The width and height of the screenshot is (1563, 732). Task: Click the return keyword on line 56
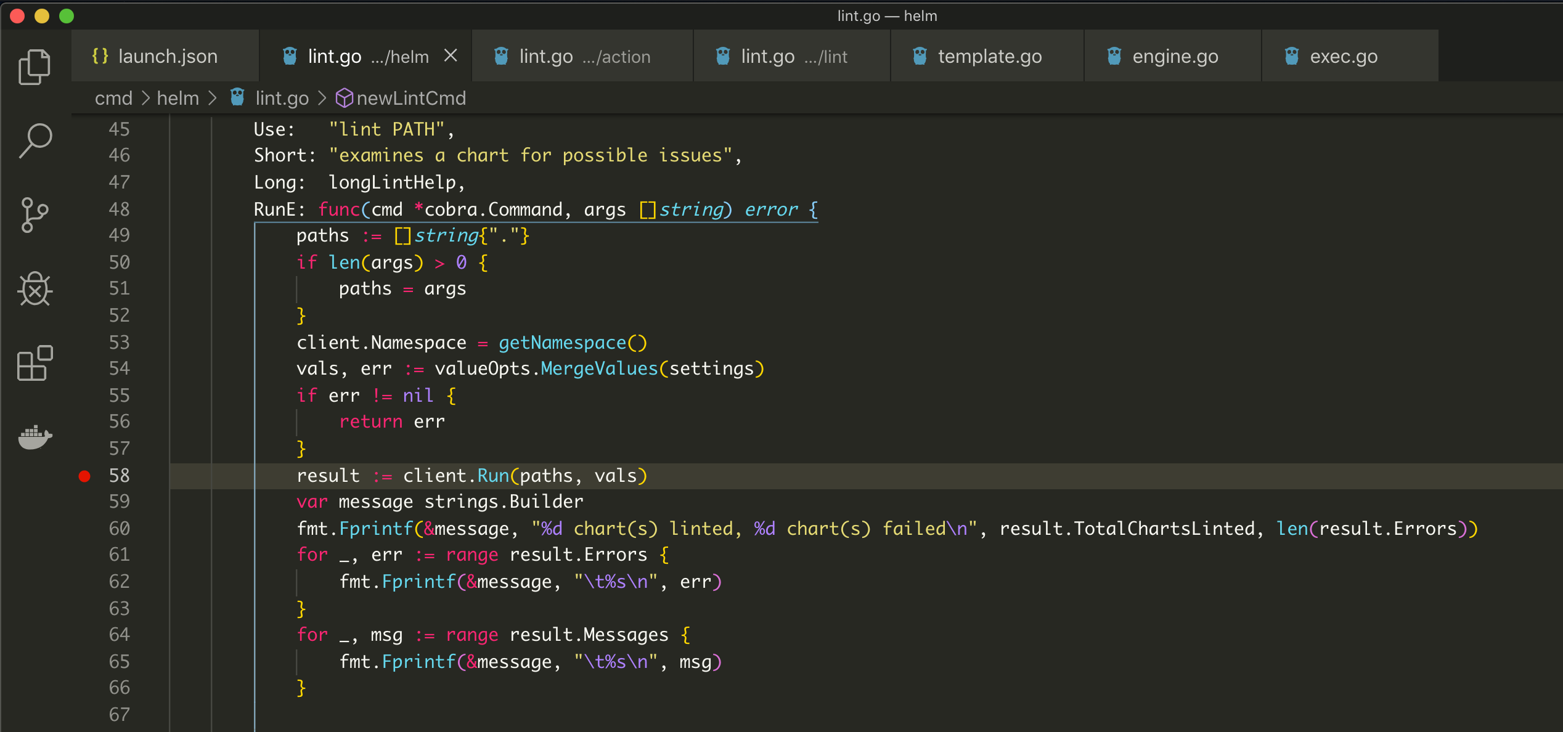click(x=371, y=421)
